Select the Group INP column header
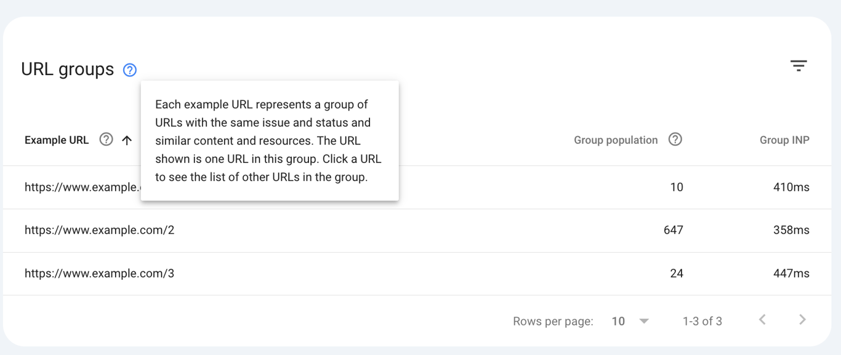841x355 pixels. (784, 140)
